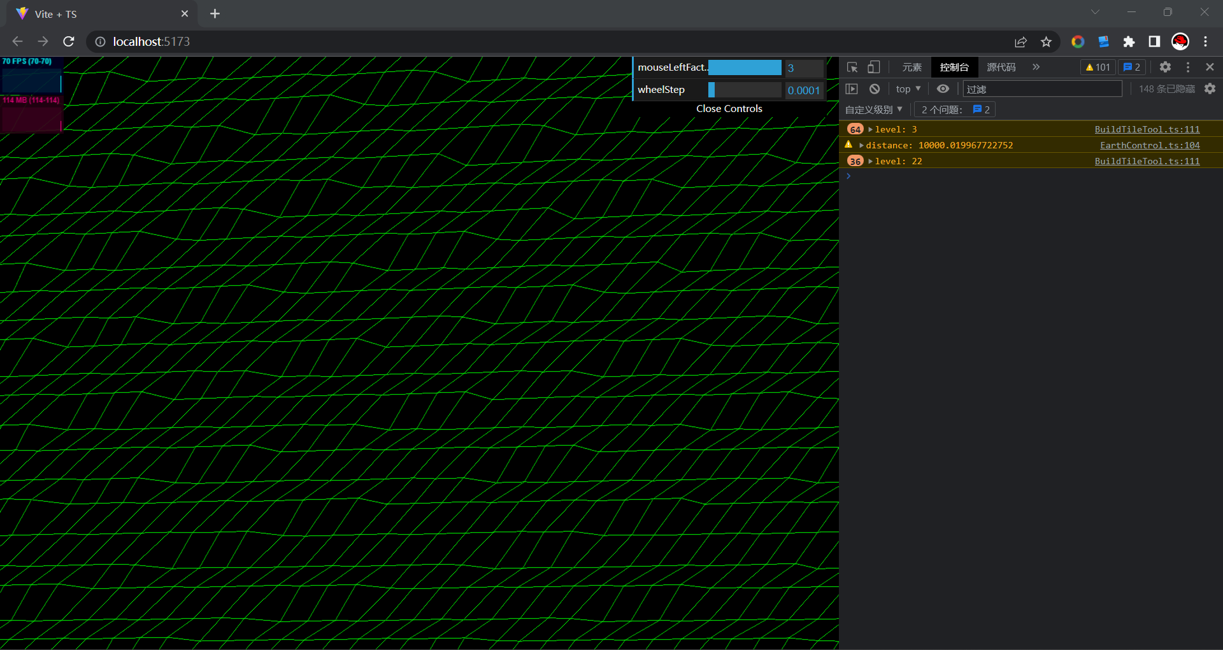
Task: Open the top JavaScript context dropdown
Action: (x=908, y=89)
